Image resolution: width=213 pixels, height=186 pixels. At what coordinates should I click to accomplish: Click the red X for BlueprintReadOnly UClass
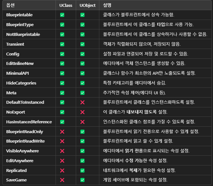pos(62,132)
